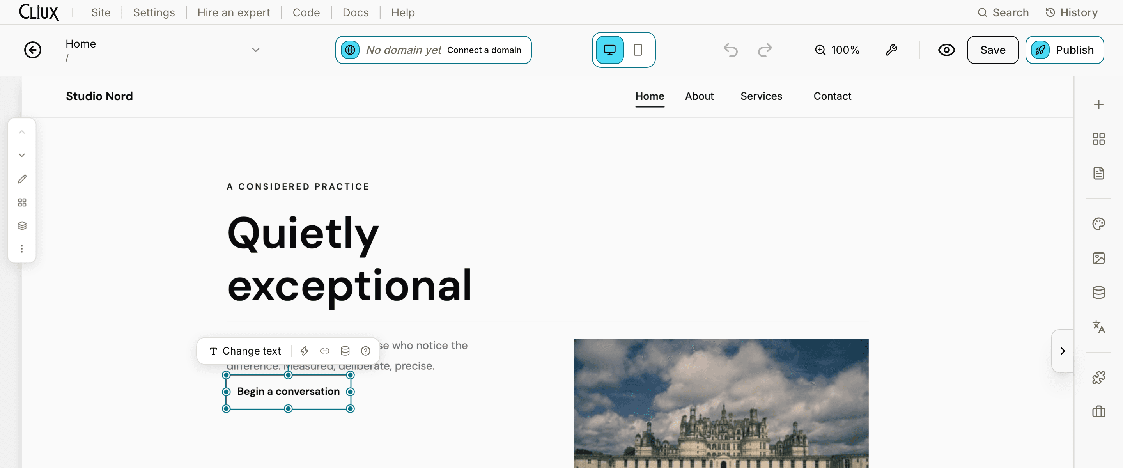The width and height of the screenshot is (1123, 468).
Task: Open the page selector dropdown chevron
Action: point(256,50)
